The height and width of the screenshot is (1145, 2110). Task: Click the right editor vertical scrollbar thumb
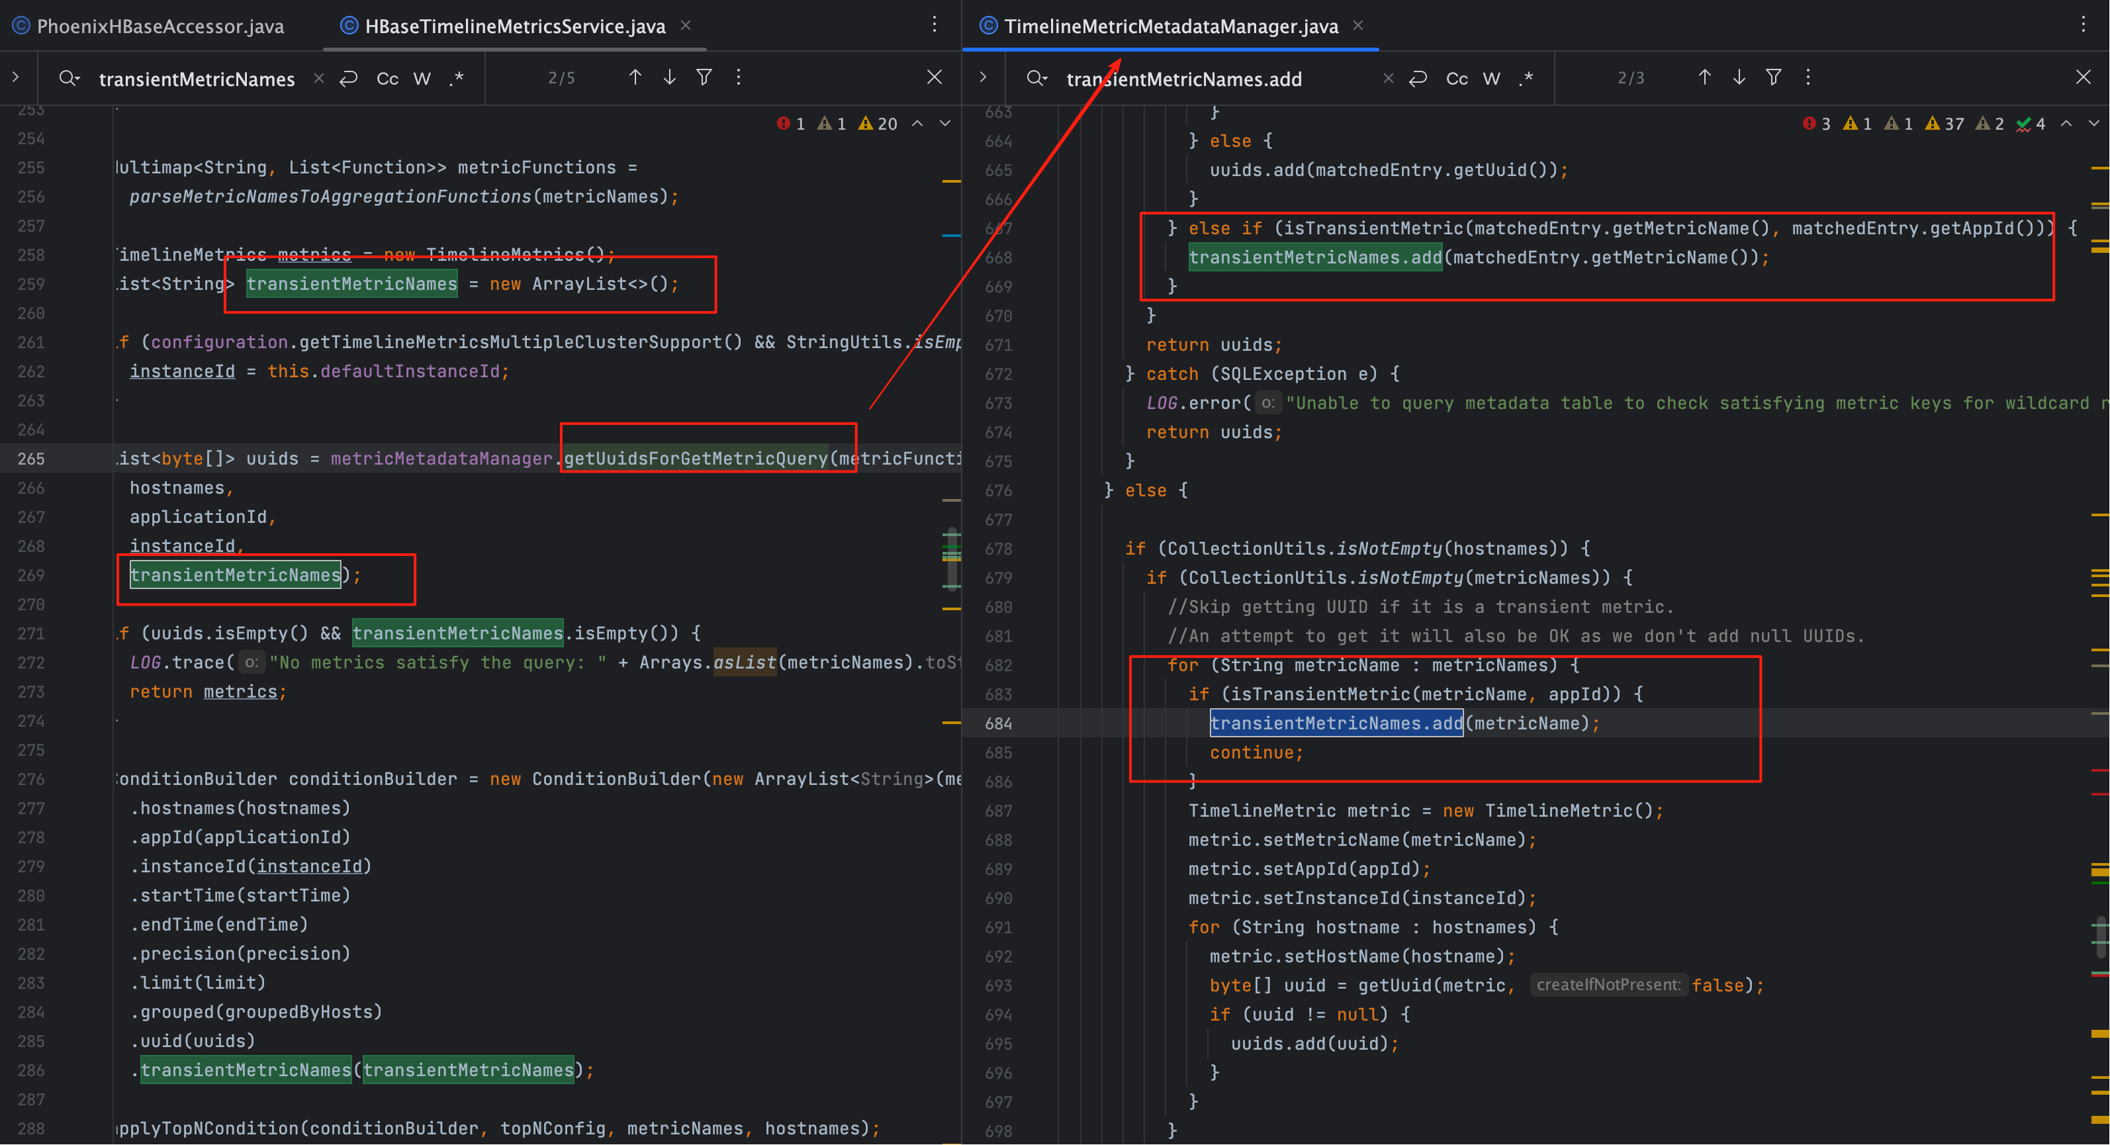[2099, 939]
